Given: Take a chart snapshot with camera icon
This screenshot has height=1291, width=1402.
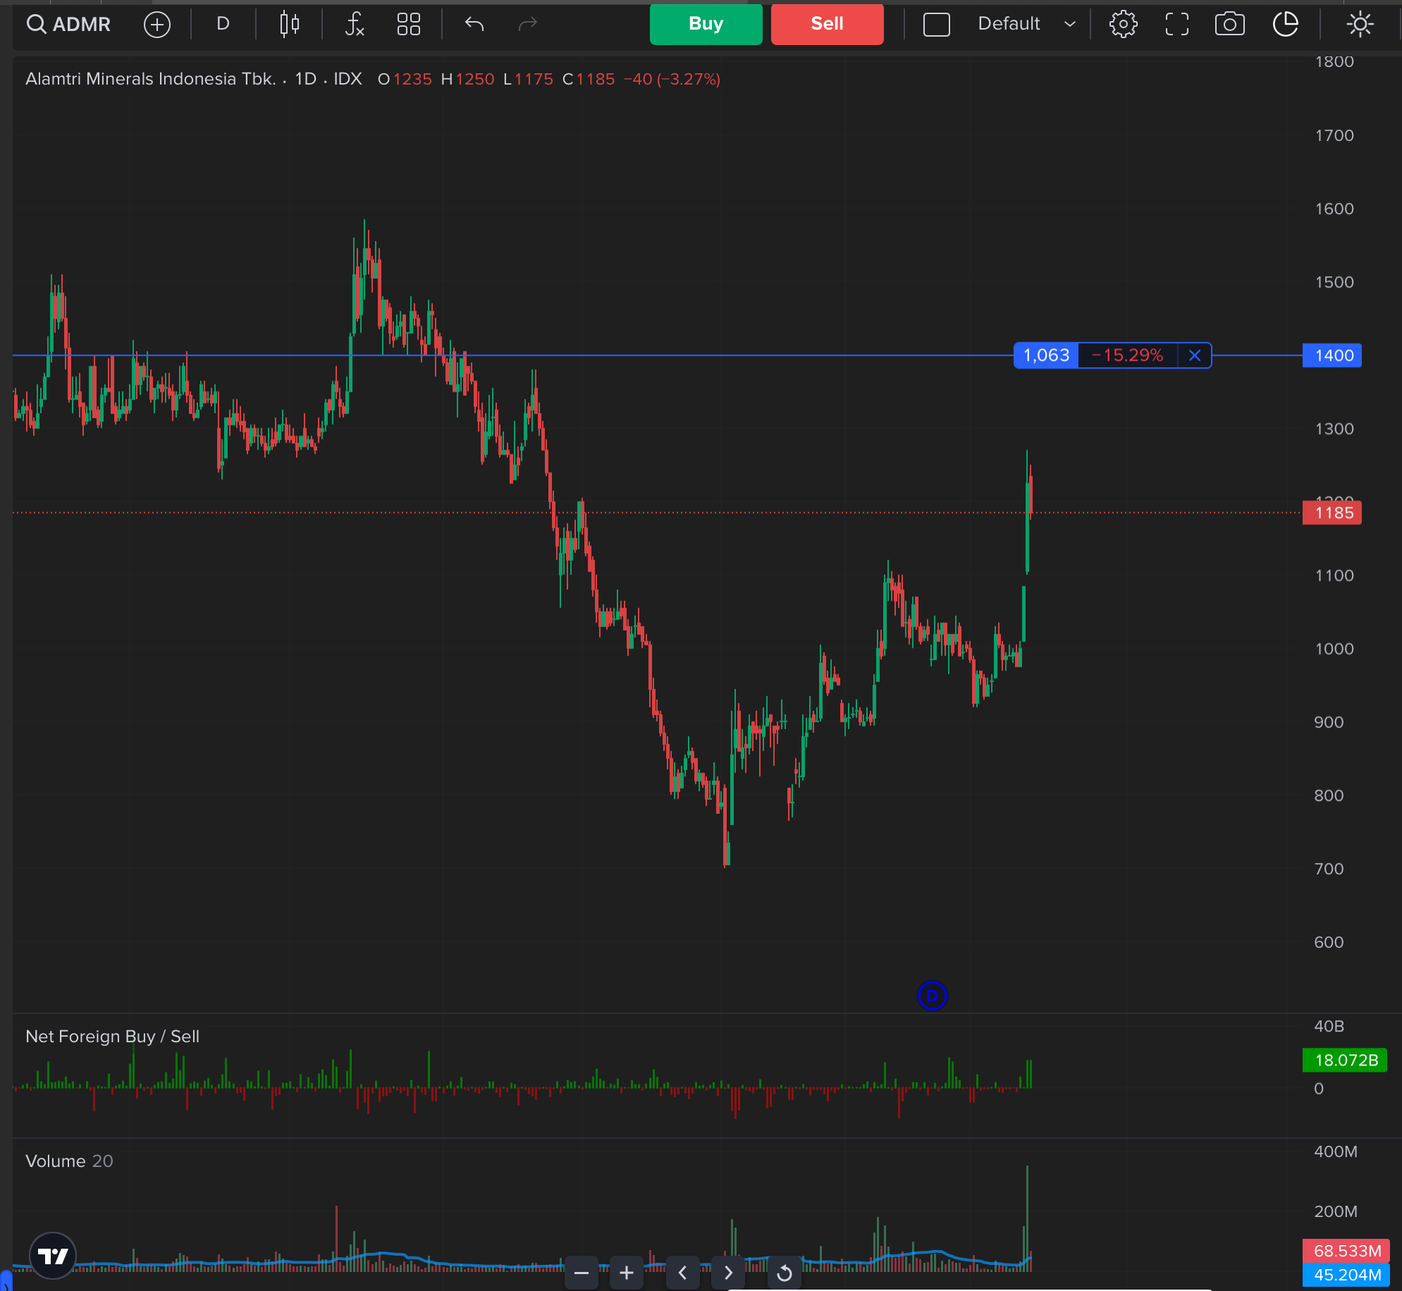Looking at the screenshot, I should [1229, 25].
